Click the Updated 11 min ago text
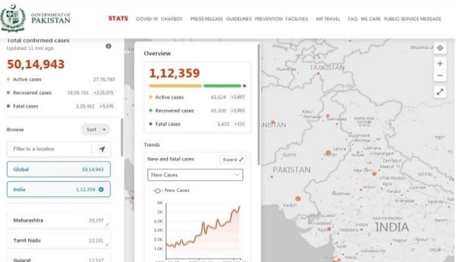Image resolution: width=456 pixels, height=262 pixels. pos(30,48)
